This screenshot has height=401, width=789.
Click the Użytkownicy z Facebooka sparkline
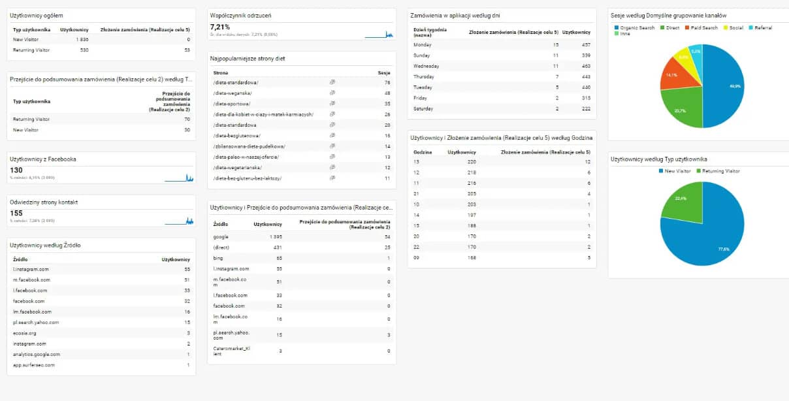[178, 178]
